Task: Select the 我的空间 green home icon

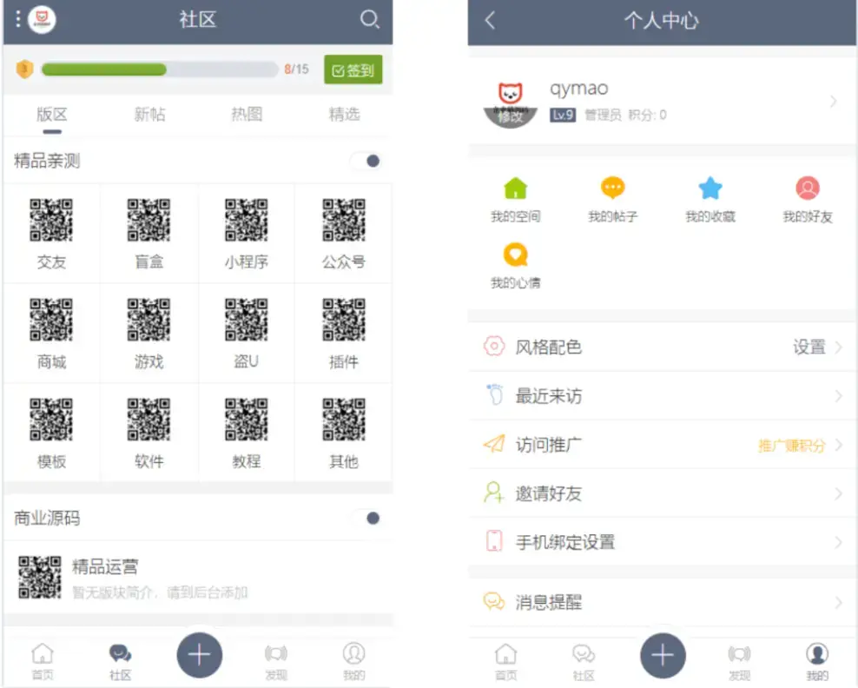Action: [515, 188]
